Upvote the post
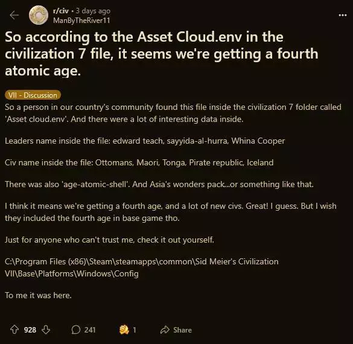 pyautogui.click(x=14, y=330)
